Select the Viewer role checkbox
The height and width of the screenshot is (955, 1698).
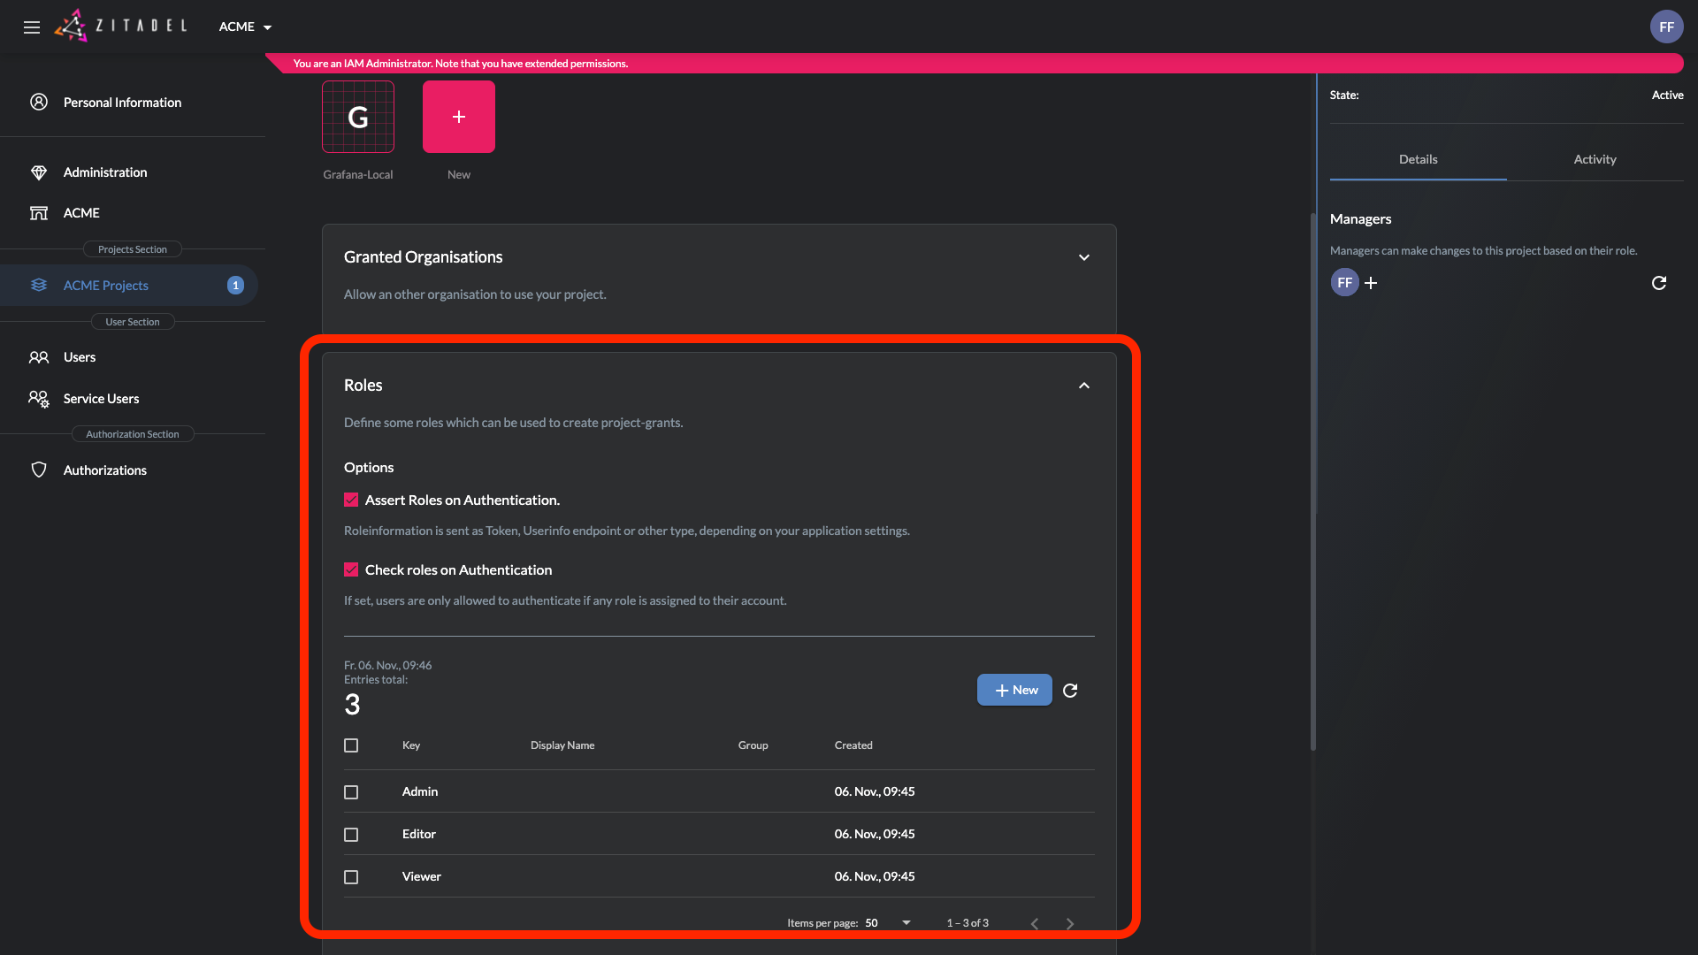click(x=351, y=877)
